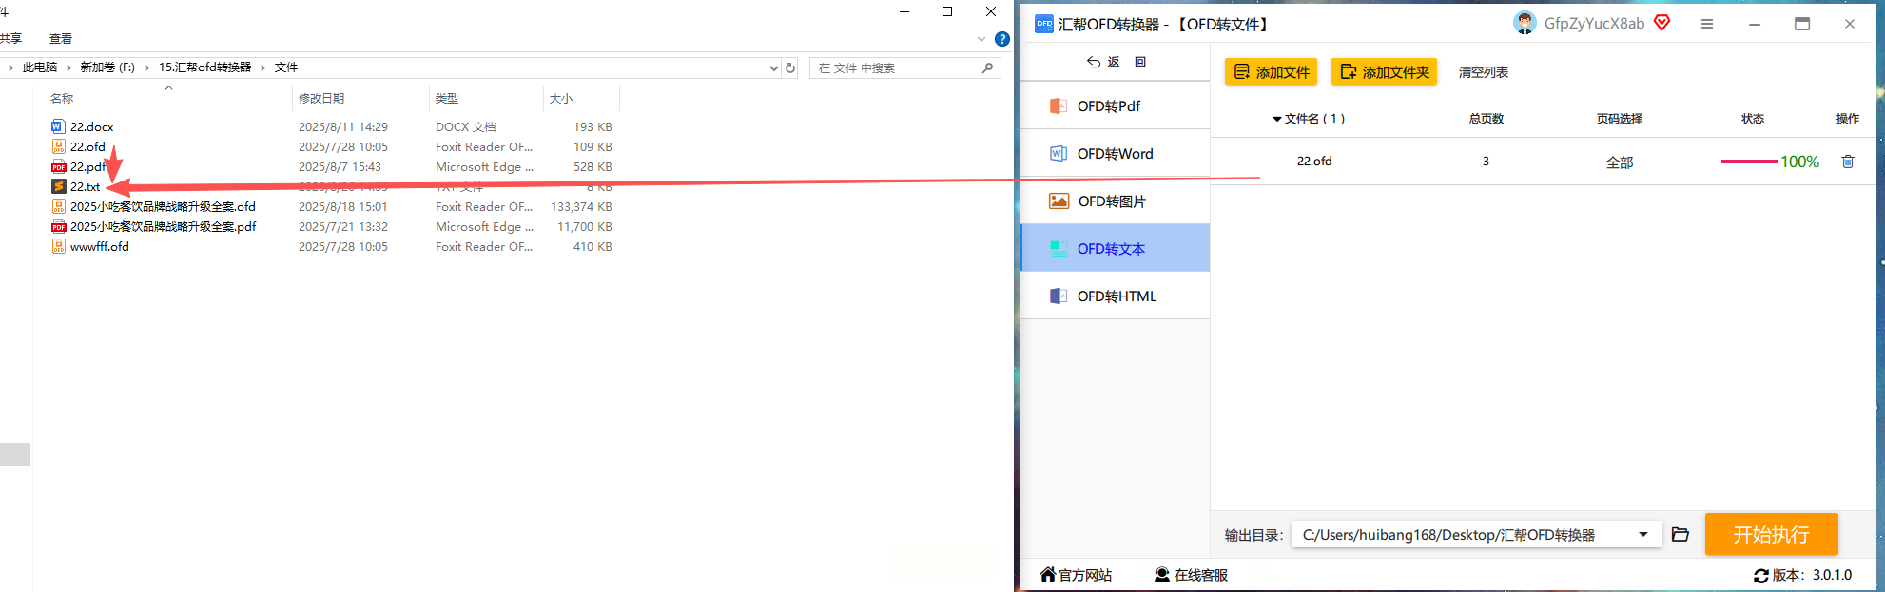
Task: Select 22.txt file in Explorer
Action: click(x=85, y=186)
